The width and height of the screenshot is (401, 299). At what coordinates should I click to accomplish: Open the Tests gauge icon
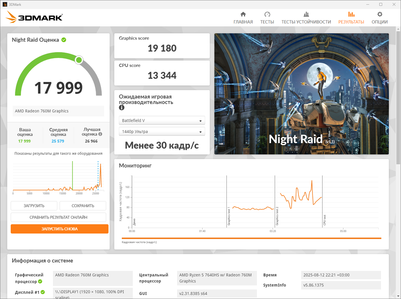(267, 14)
